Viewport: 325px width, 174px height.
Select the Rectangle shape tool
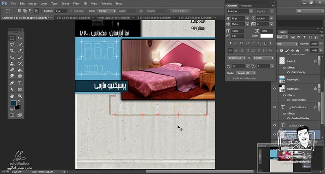(20, 89)
